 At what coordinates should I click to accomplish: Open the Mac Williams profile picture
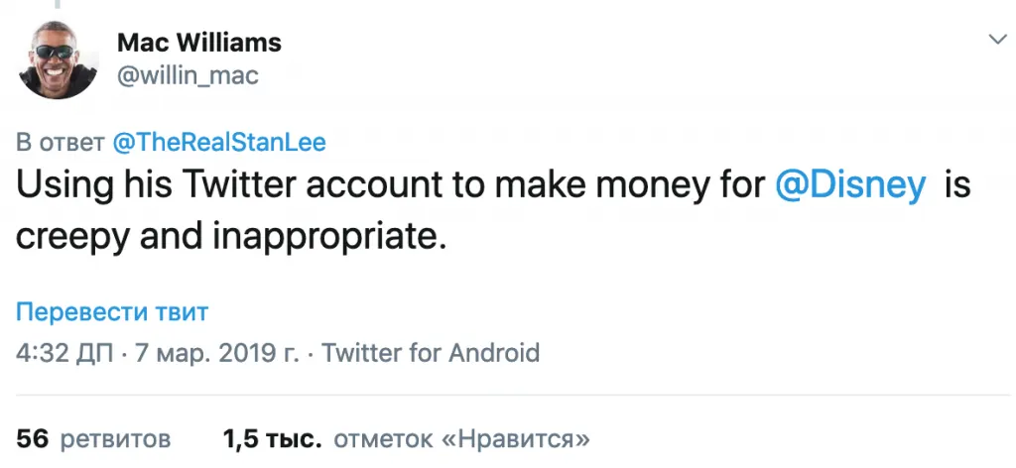pos(60,59)
